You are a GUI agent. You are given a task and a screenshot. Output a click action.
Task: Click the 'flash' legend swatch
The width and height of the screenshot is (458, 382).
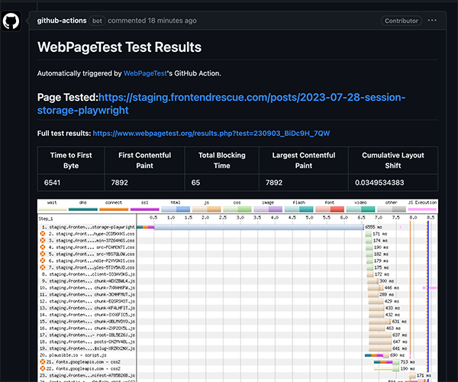(x=298, y=209)
